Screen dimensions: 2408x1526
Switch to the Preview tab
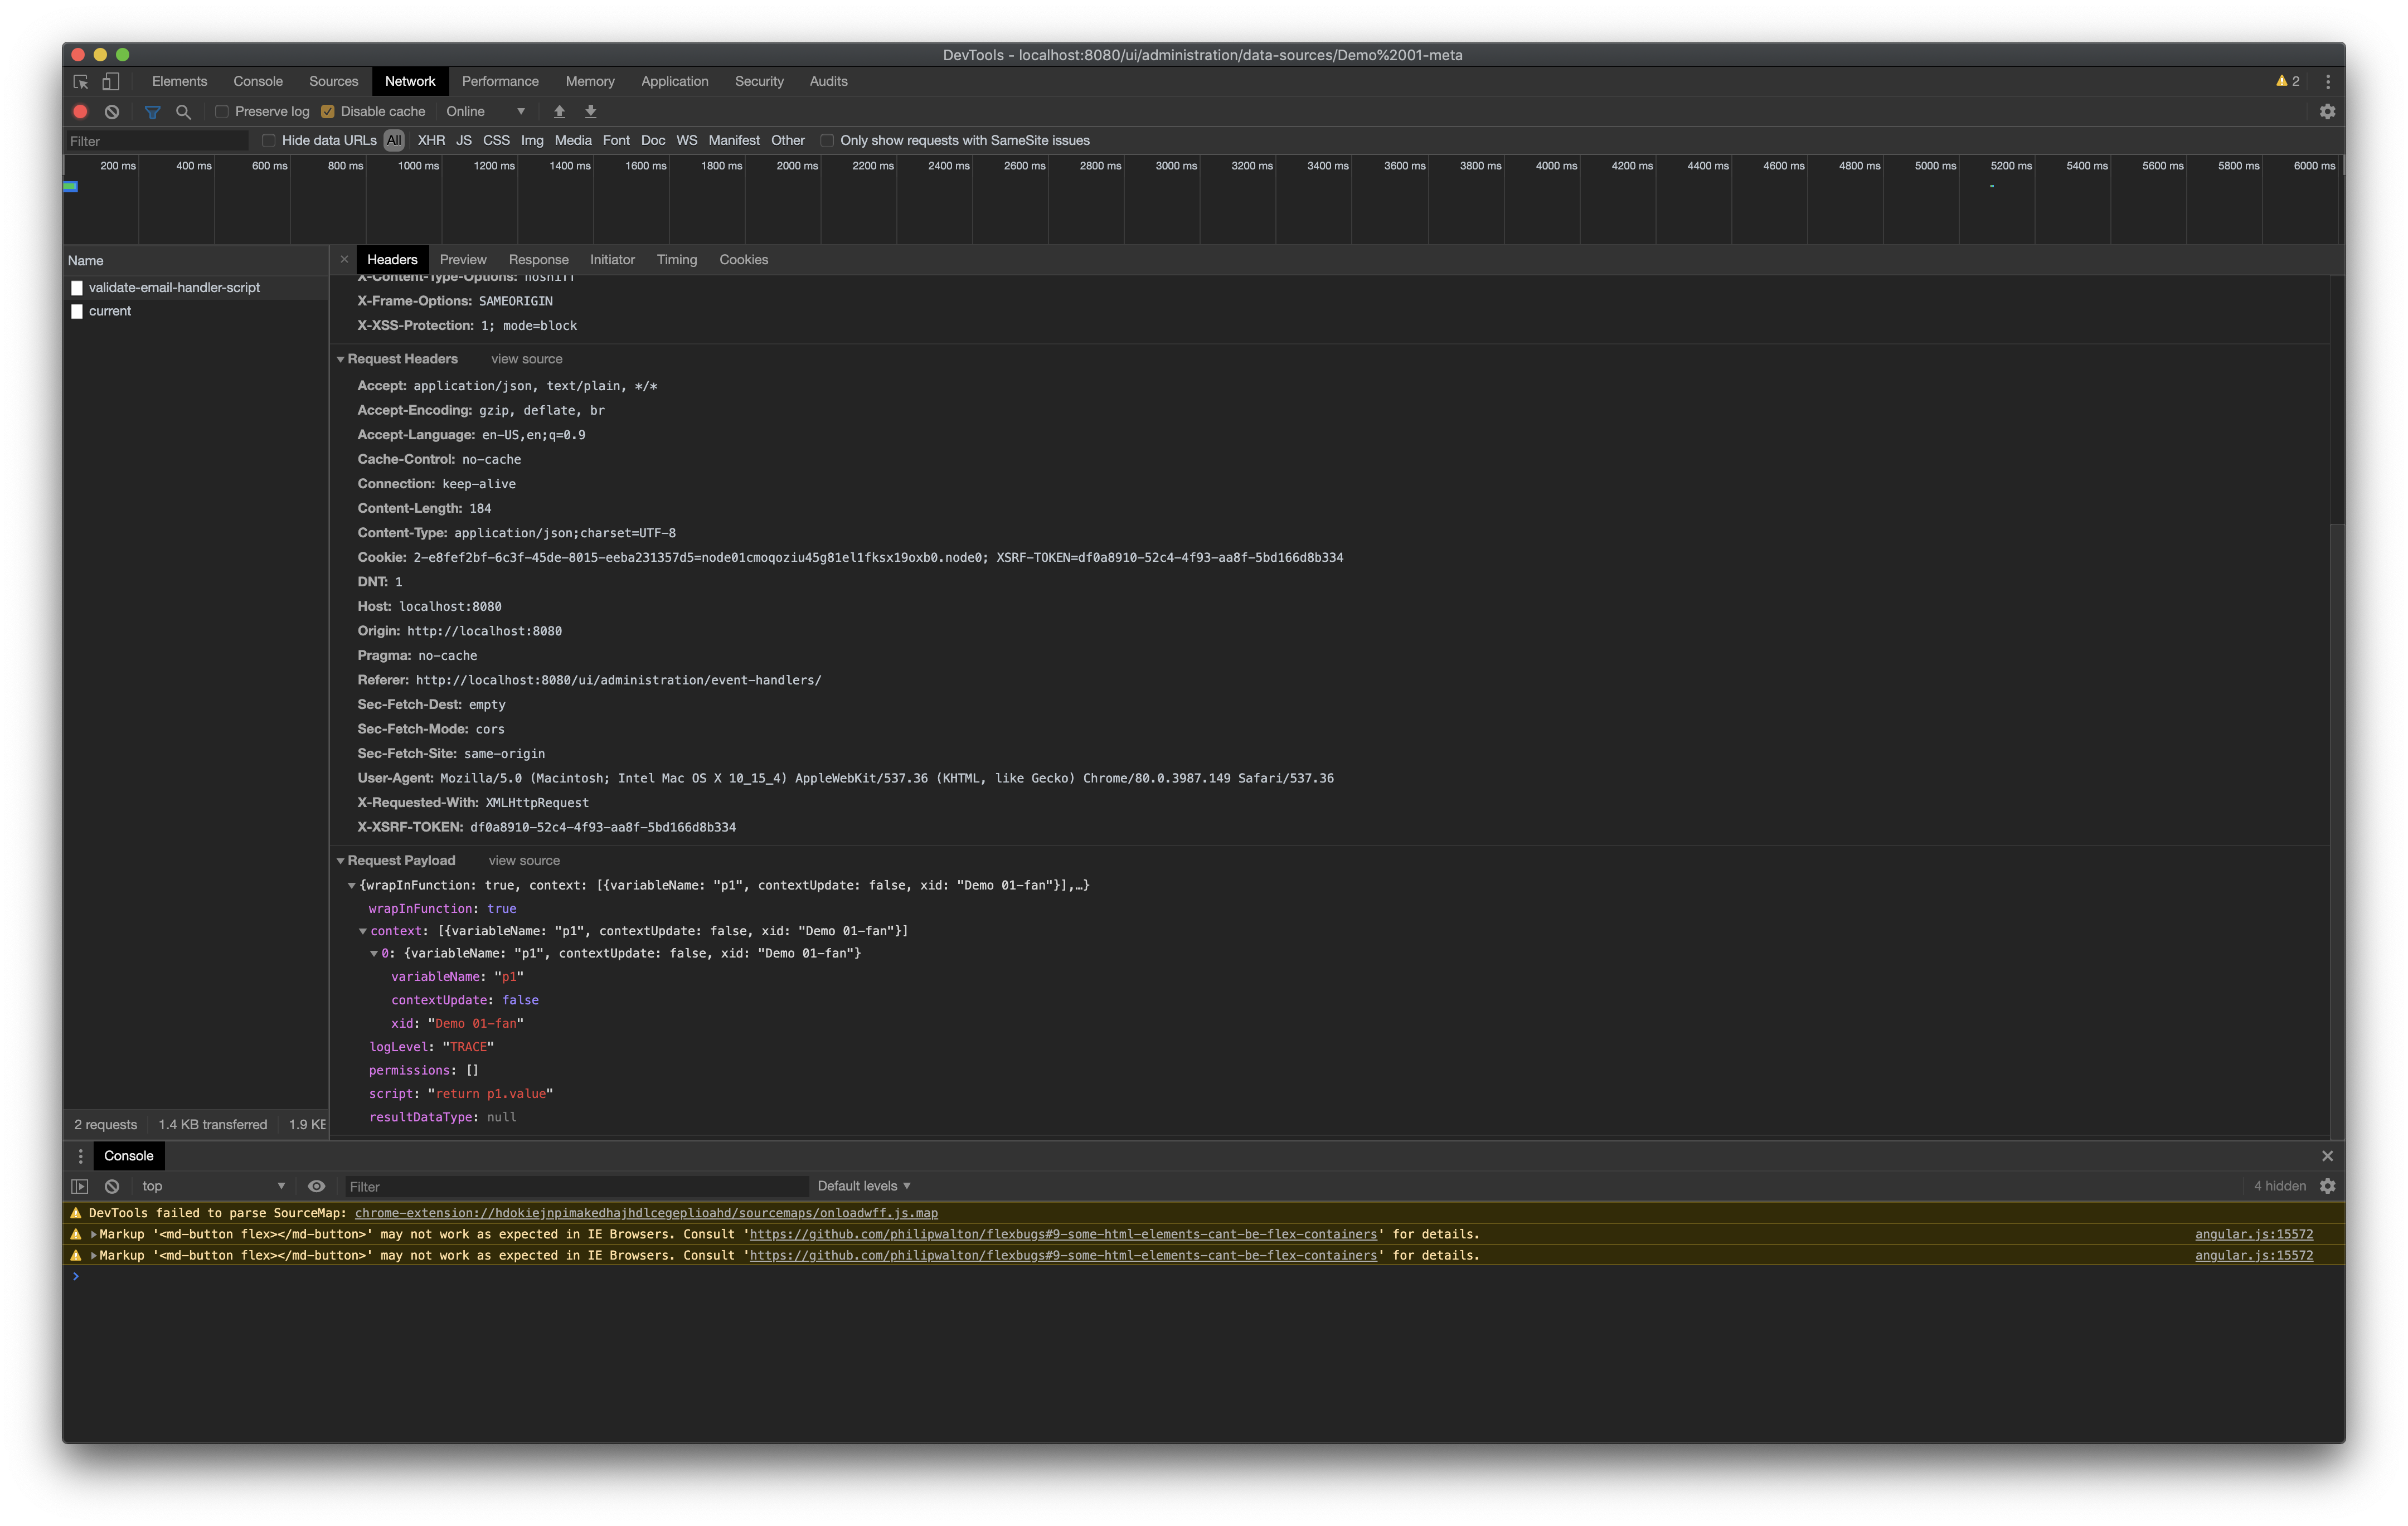(x=463, y=260)
